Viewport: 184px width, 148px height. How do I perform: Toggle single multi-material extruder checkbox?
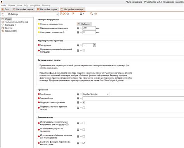pos(84,50)
